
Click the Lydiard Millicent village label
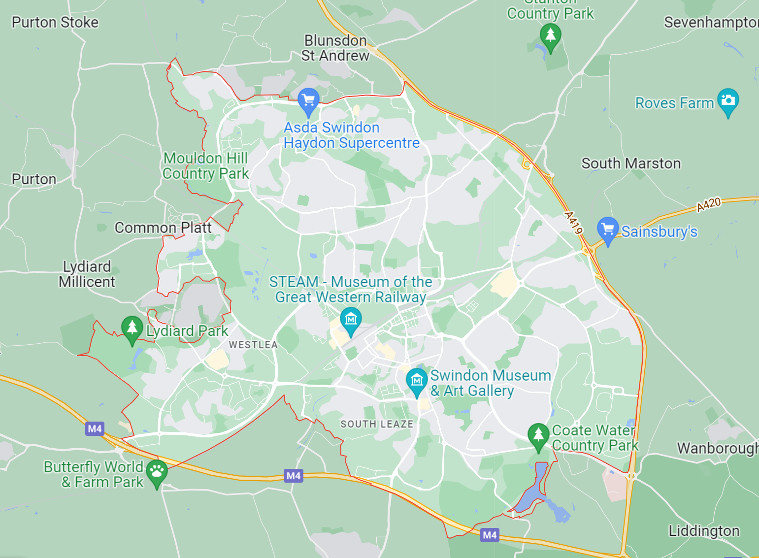87,274
